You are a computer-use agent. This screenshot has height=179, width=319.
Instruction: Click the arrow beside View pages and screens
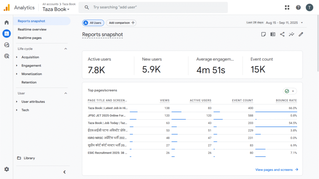[x=297, y=169]
